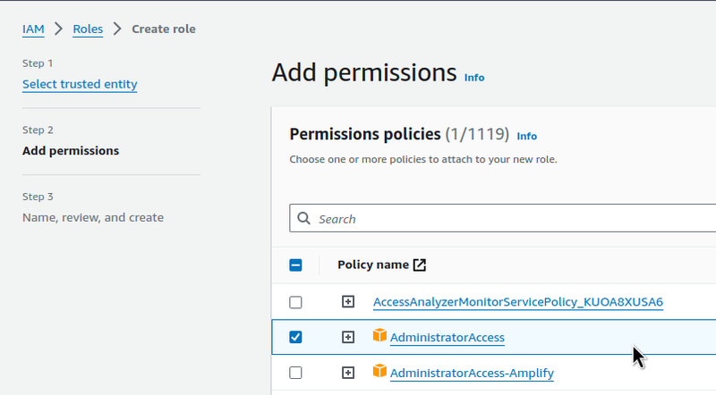The height and width of the screenshot is (395, 716).
Task: Click the AWS managed cube icon for AdministratorAccess
Action: pos(379,335)
